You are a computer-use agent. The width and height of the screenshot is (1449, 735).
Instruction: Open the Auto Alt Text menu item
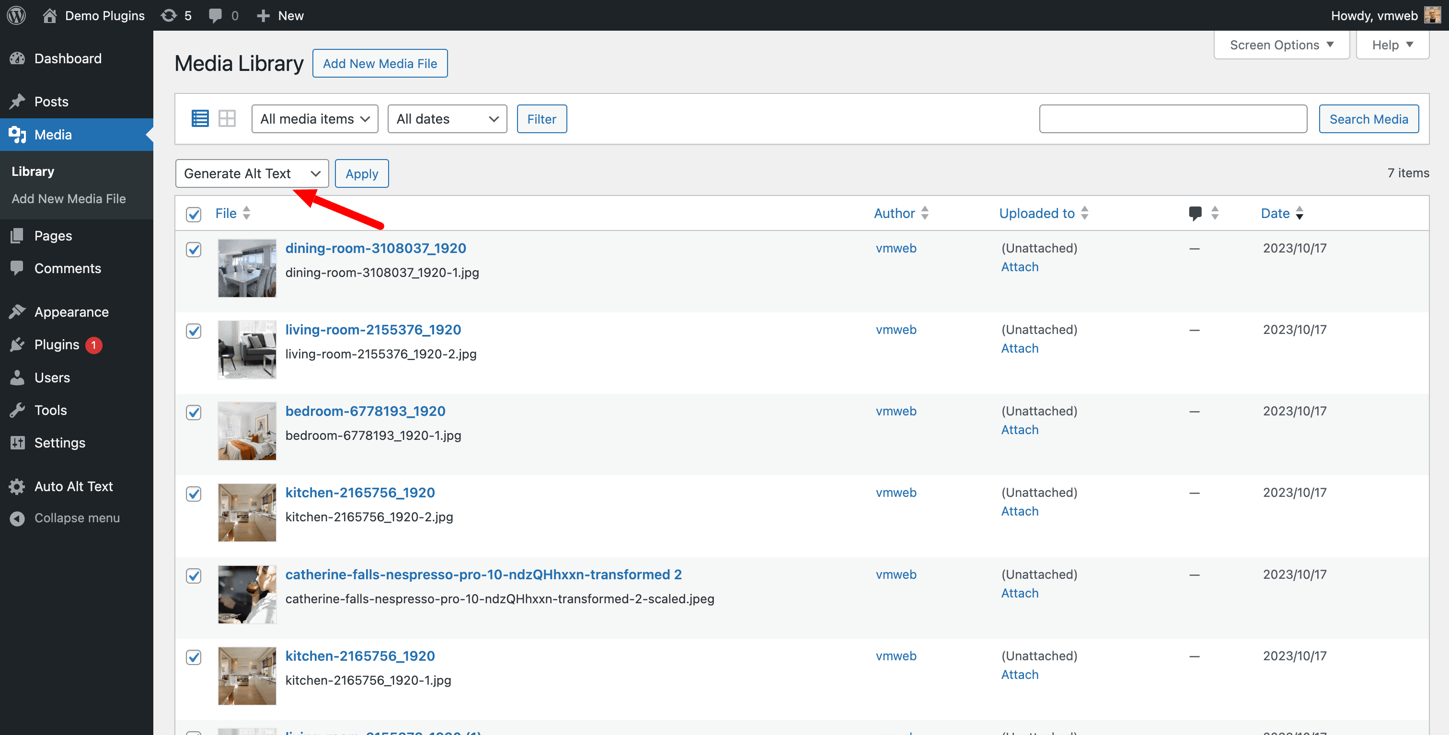[77, 486]
